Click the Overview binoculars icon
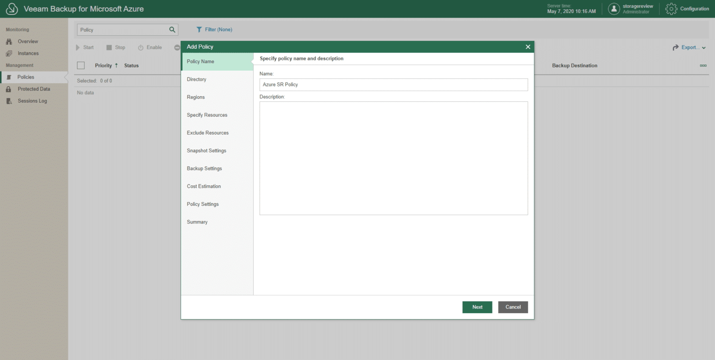The width and height of the screenshot is (715, 360). point(9,42)
